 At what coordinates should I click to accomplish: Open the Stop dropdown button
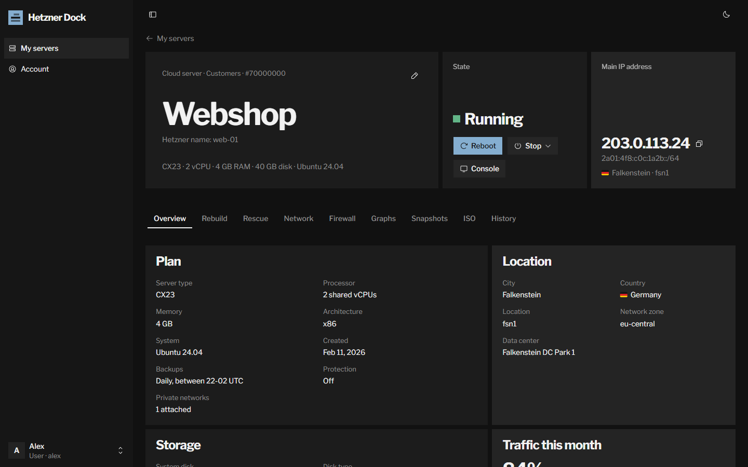(532, 146)
